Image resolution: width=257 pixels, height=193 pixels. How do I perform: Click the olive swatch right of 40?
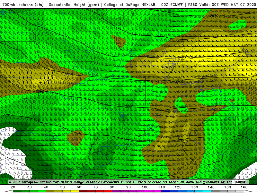pyautogui.click(x=50, y=191)
